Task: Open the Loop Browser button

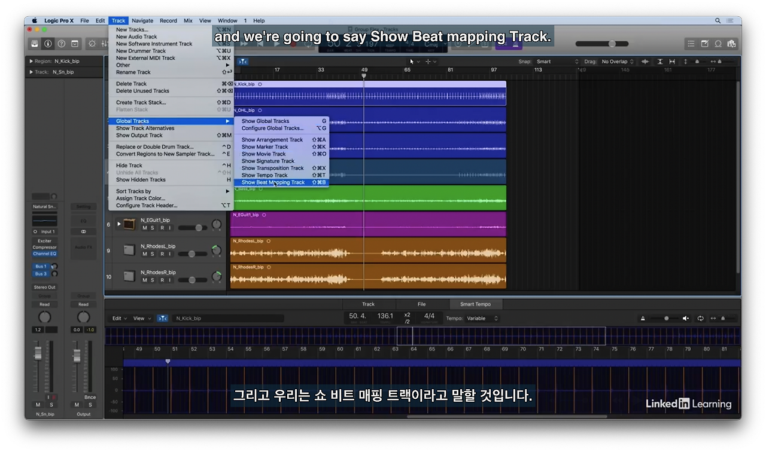Action: click(718, 44)
